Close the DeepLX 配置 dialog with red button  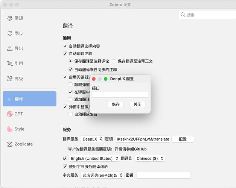click(94, 79)
